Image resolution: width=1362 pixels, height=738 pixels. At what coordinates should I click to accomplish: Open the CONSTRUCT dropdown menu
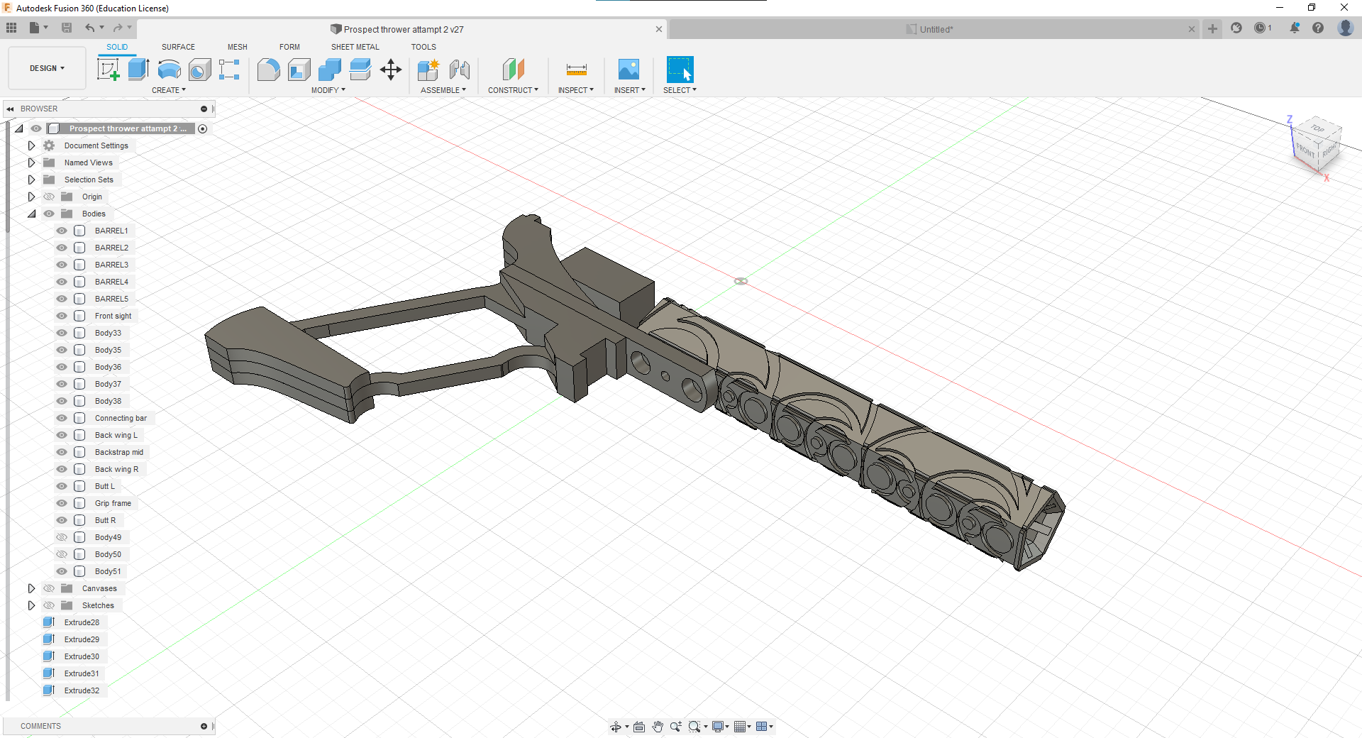513,90
